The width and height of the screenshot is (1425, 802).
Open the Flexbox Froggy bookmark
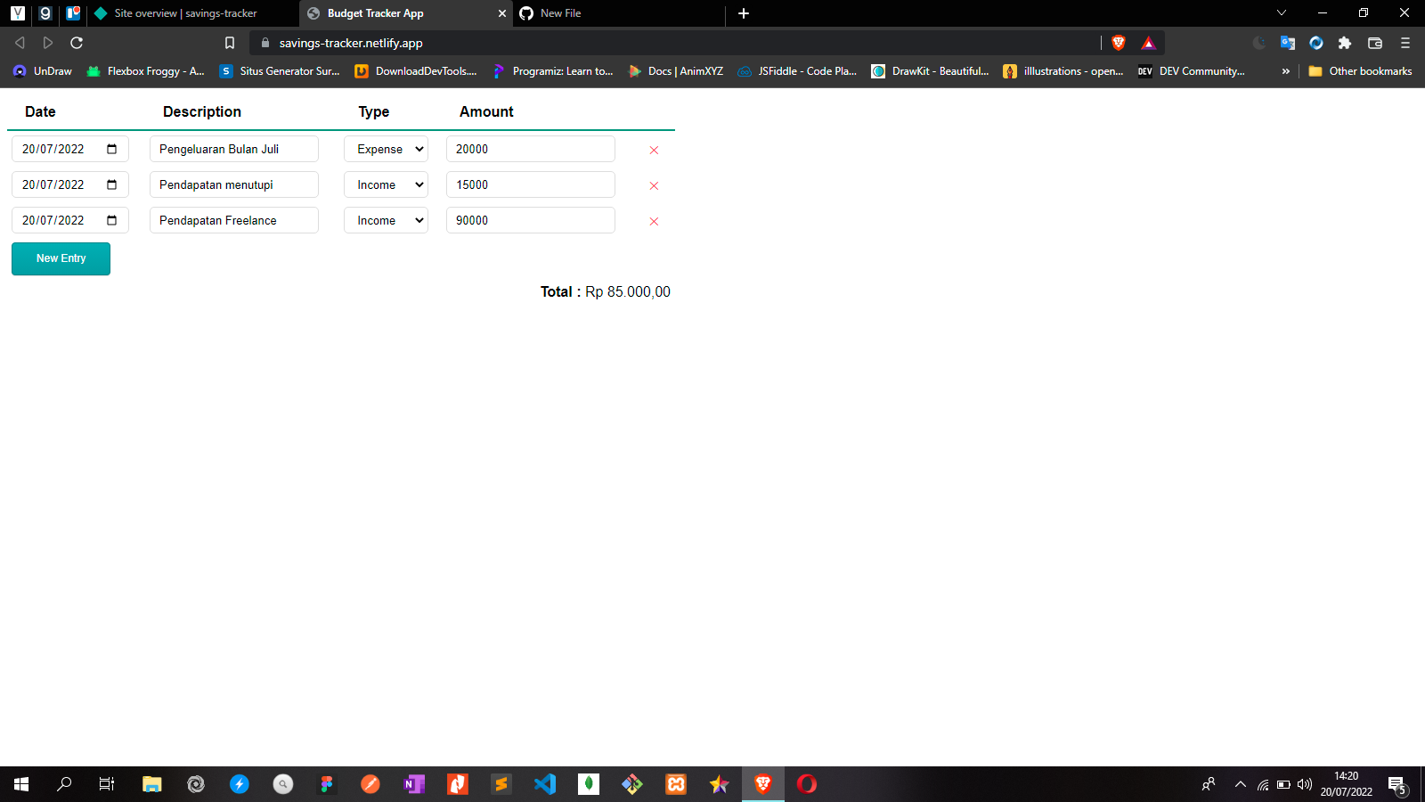coord(145,71)
